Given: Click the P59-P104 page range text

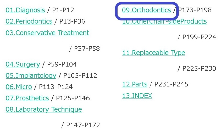Looking at the screenshot, I should point(62,64).
